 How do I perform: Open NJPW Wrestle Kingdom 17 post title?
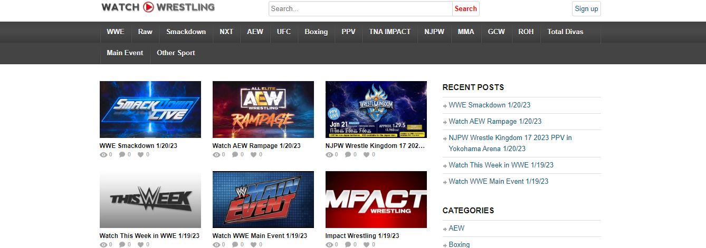(x=375, y=146)
